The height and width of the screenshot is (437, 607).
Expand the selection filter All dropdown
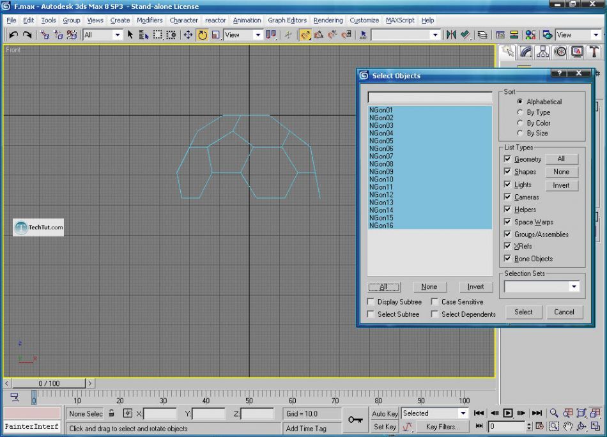click(117, 35)
